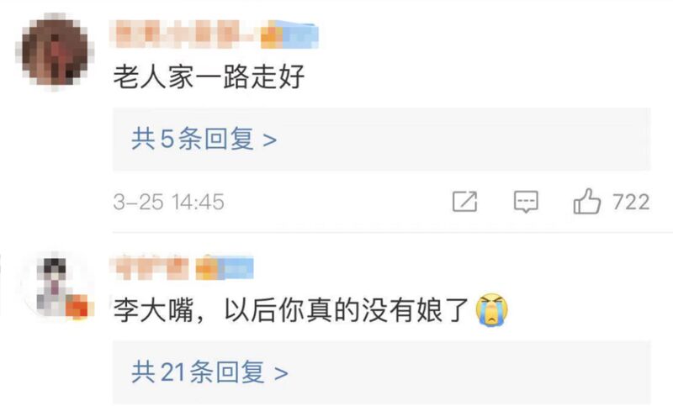Select comment text 李大嘴,以后你真的没有娘了
Screen dimensions: 673x406
click(x=290, y=310)
